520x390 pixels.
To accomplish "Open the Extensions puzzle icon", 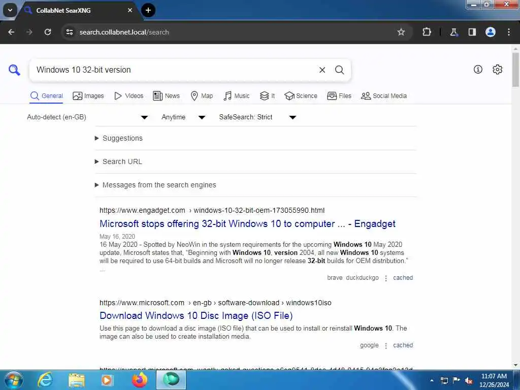I will point(427,32).
